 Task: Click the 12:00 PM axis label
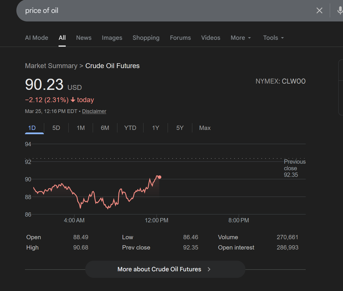[x=156, y=220]
